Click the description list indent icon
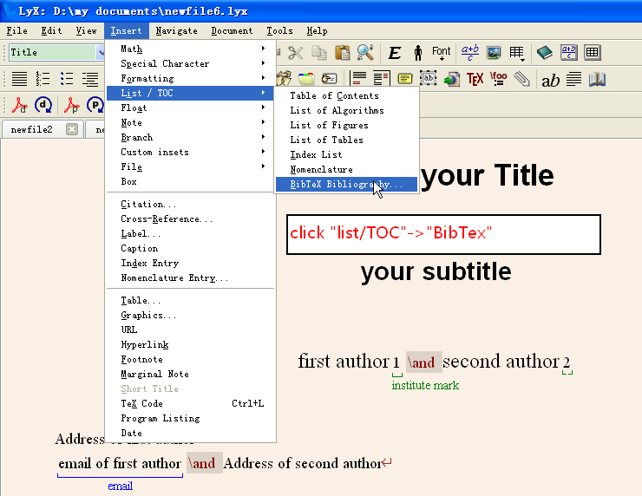The image size is (642, 496). 89,79
